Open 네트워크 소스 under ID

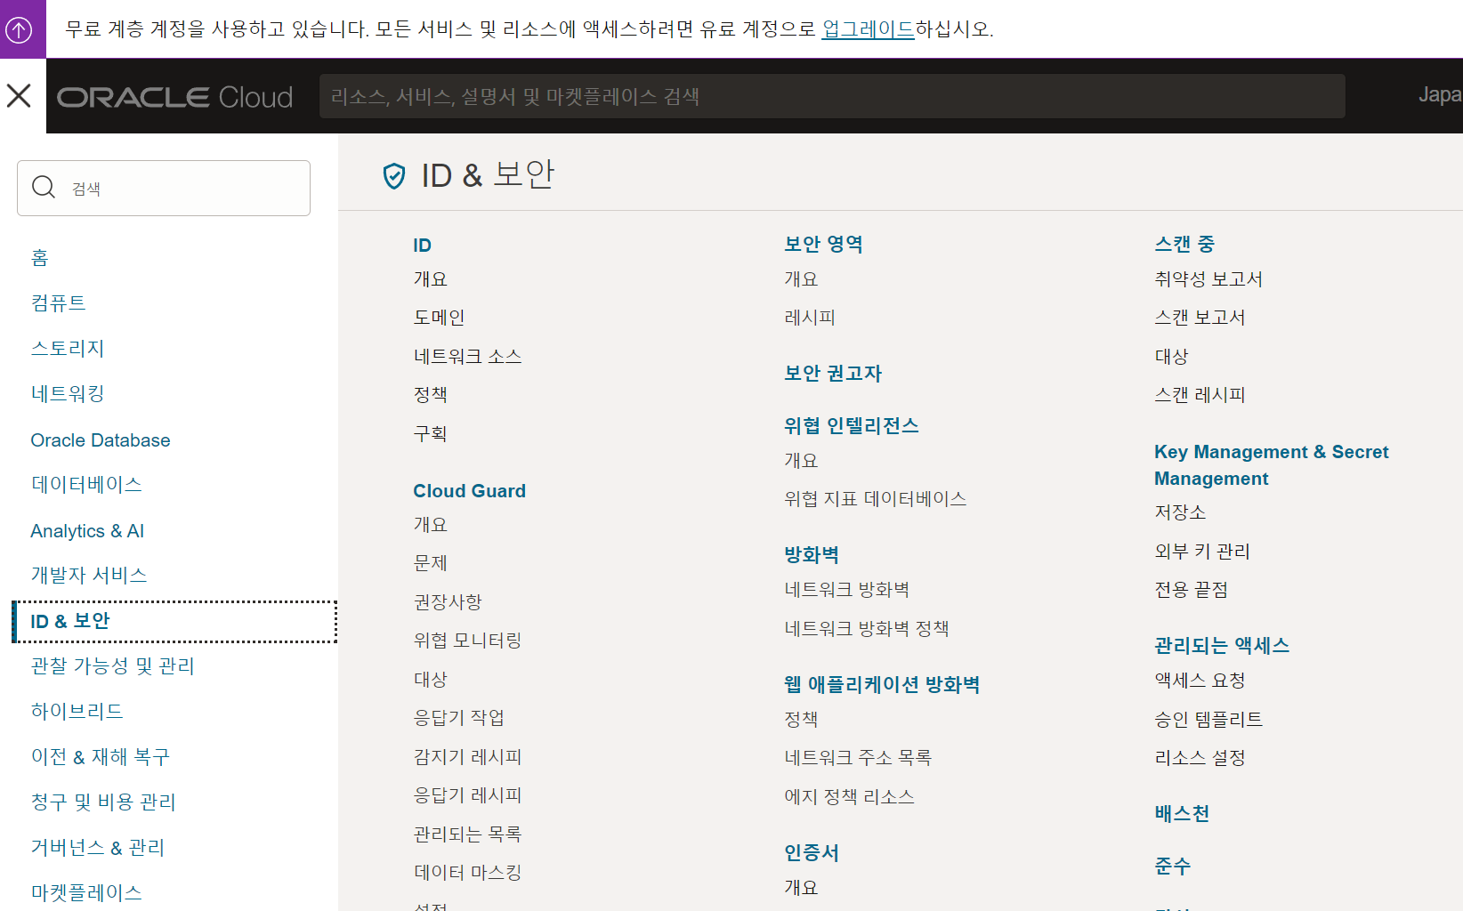pyautogui.click(x=467, y=357)
